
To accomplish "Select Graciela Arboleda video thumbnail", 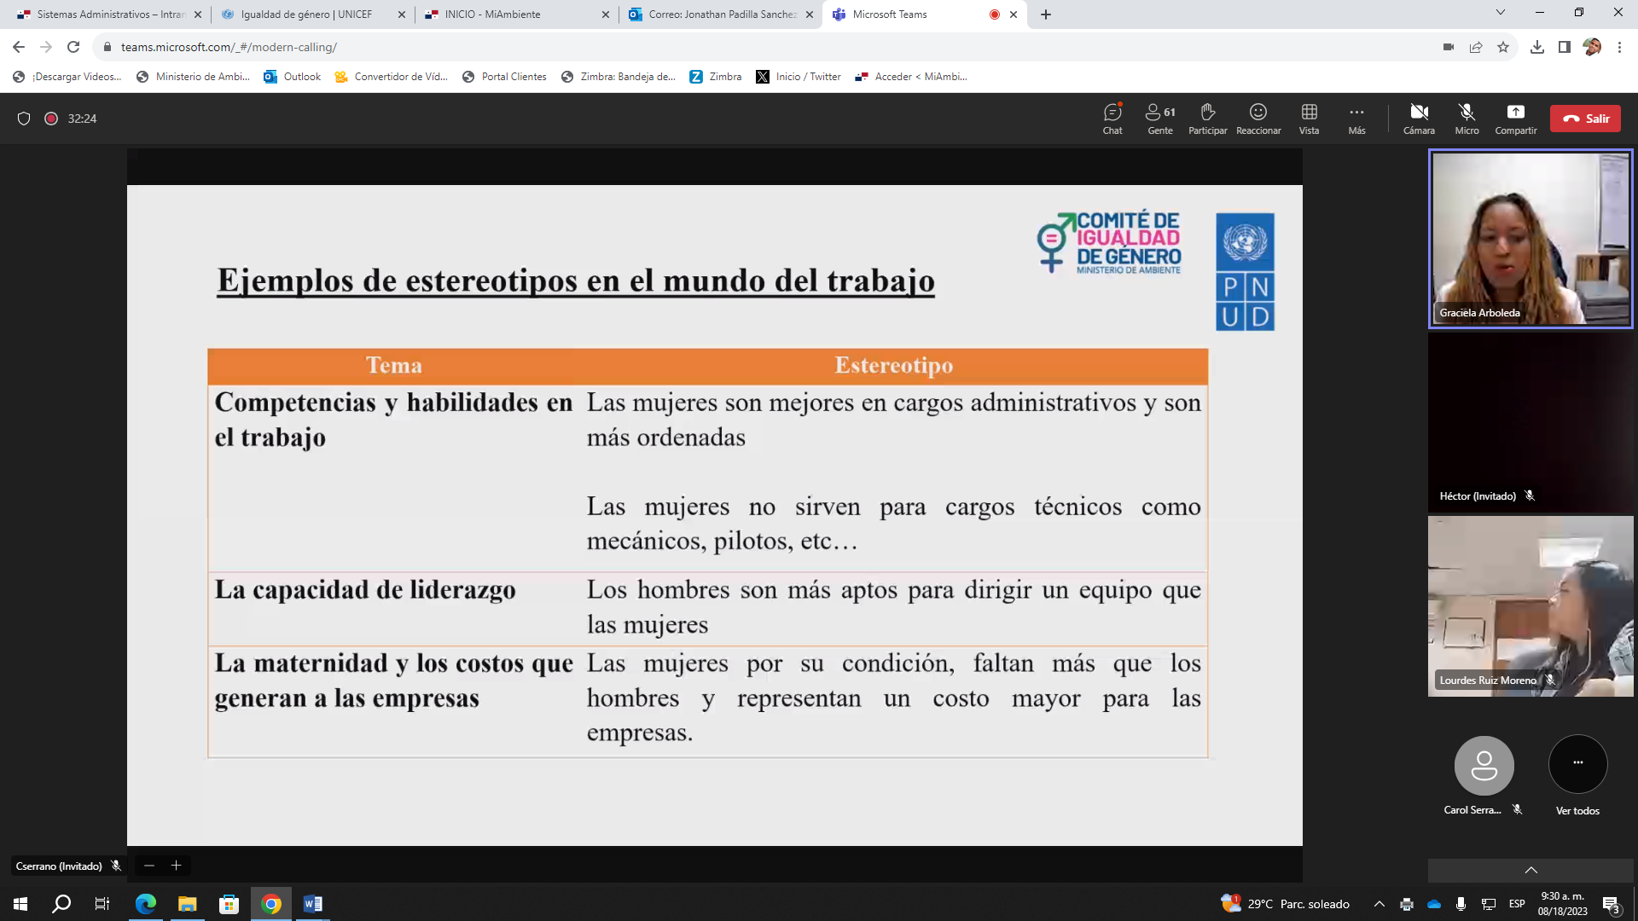I will 1531,239.
